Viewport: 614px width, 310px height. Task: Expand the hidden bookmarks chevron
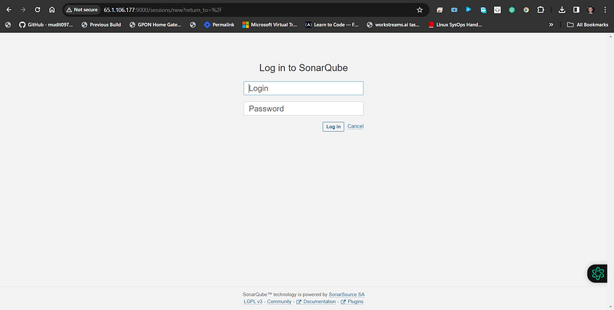[x=551, y=25]
